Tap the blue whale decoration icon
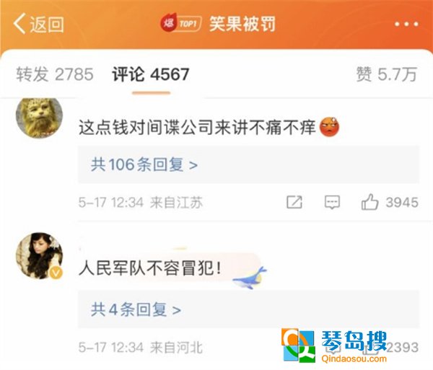 [x=250, y=278]
